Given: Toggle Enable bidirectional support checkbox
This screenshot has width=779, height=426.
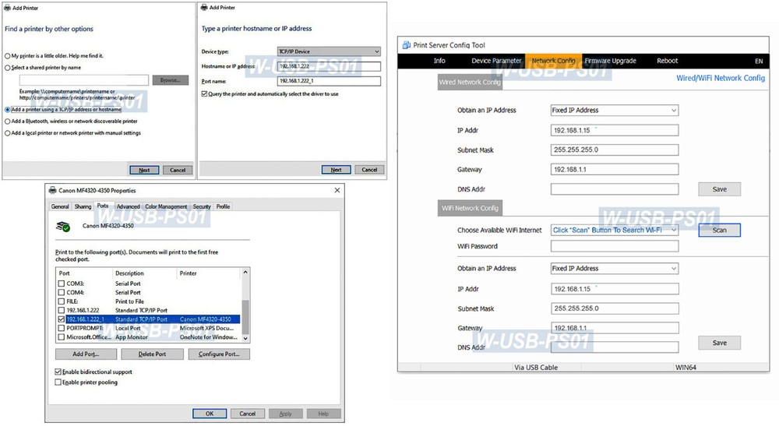Looking at the screenshot, I should [58, 371].
